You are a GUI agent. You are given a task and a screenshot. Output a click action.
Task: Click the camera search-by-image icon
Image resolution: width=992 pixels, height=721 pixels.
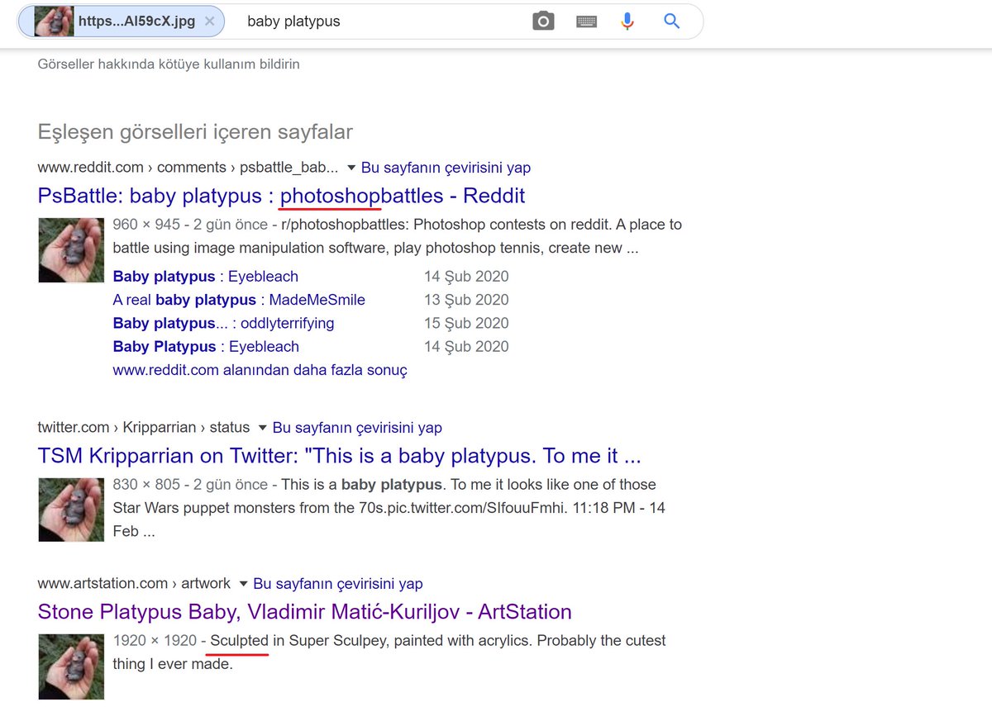tap(543, 21)
